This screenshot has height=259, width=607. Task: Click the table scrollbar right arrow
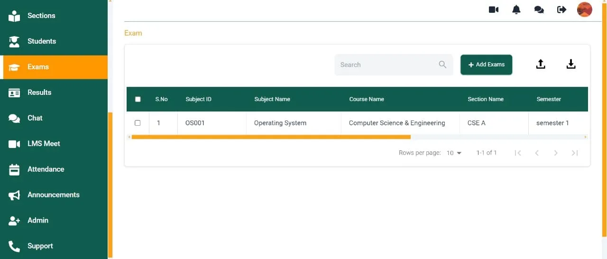[586, 137]
